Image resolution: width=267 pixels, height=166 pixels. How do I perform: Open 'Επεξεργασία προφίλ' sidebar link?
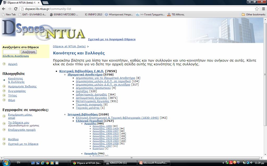(x=22, y=130)
